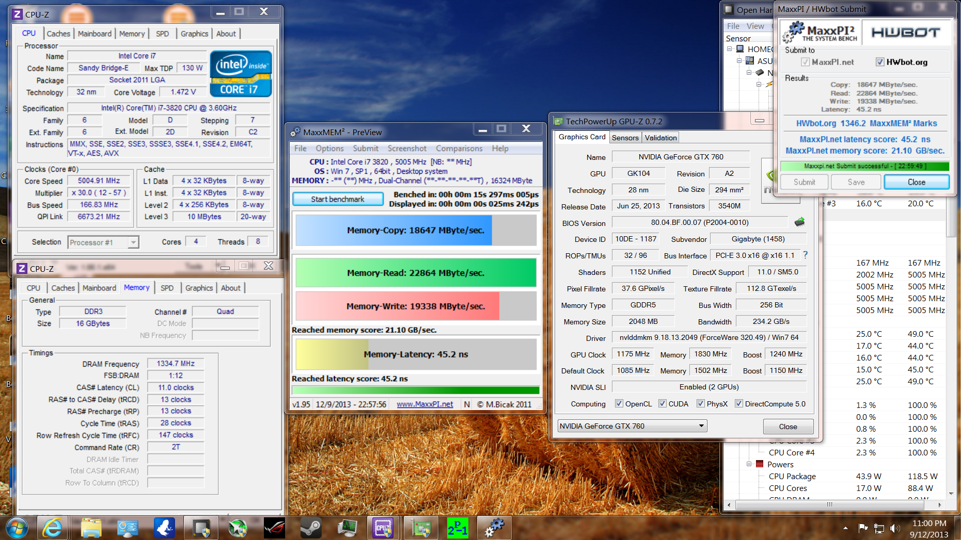Switch to Sensors tab in GPU-Z

point(625,138)
